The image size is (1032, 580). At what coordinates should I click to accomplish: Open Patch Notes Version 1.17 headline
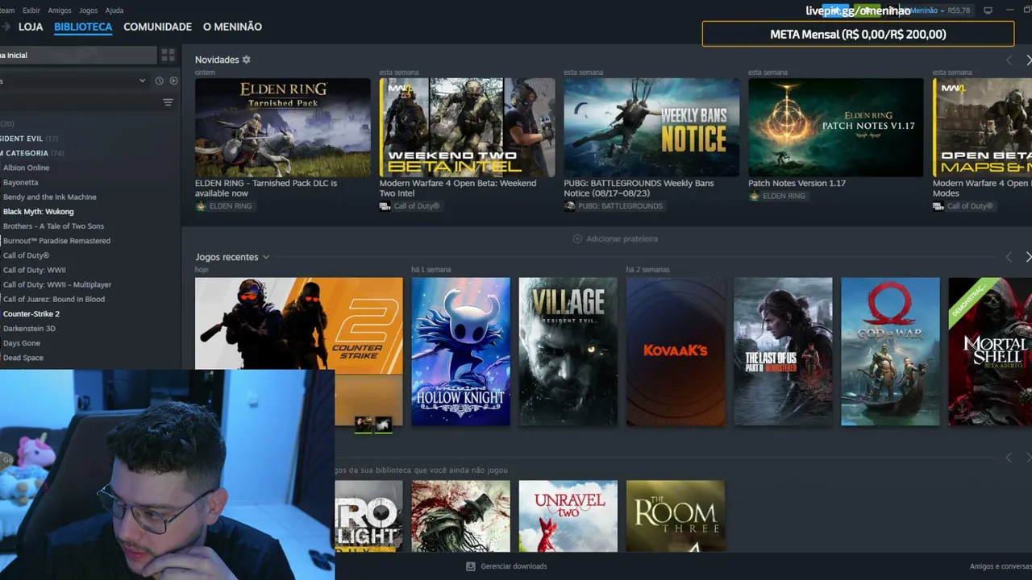pyautogui.click(x=797, y=183)
